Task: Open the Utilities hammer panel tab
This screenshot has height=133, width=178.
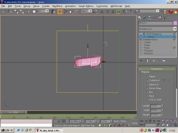Action: (x=165, y=18)
